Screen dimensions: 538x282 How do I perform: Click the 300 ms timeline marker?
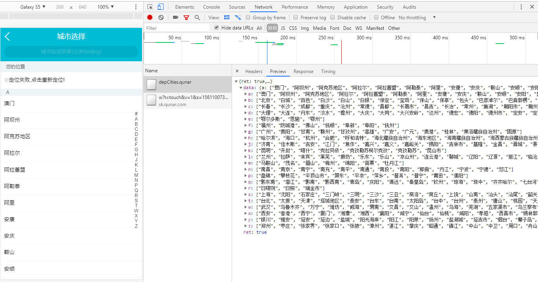click(364, 38)
